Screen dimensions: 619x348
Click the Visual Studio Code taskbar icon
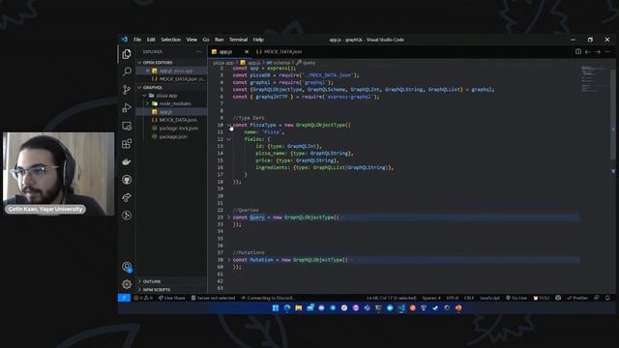(401, 307)
